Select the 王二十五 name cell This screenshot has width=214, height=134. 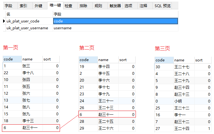[108, 122]
